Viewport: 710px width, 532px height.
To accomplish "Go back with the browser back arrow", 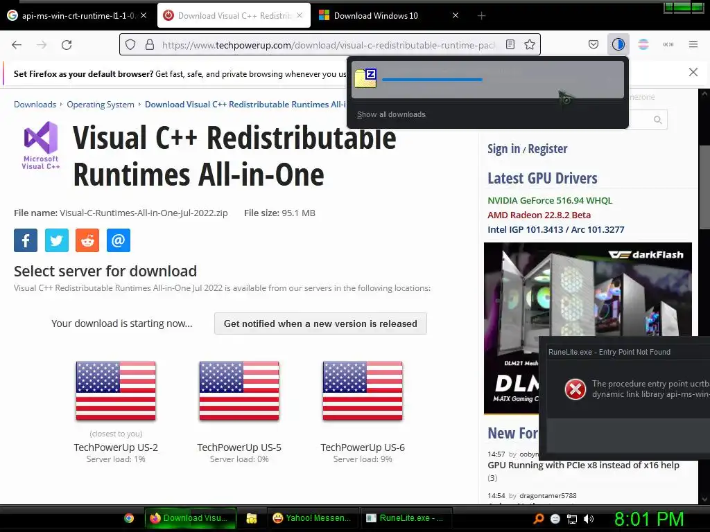I will pos(17,45).
